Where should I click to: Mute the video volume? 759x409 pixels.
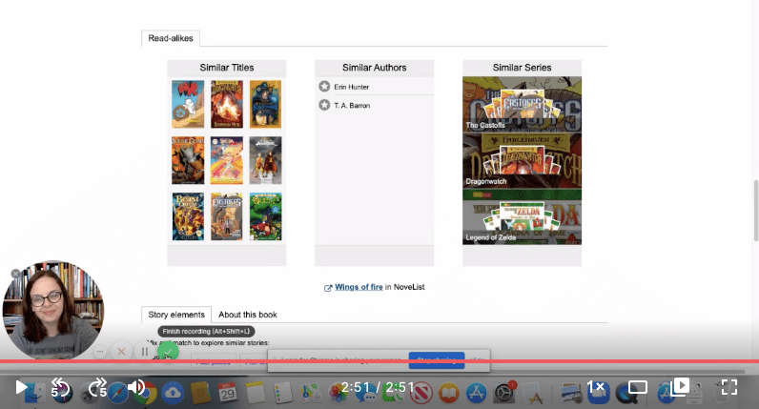(x=136, y=387)
